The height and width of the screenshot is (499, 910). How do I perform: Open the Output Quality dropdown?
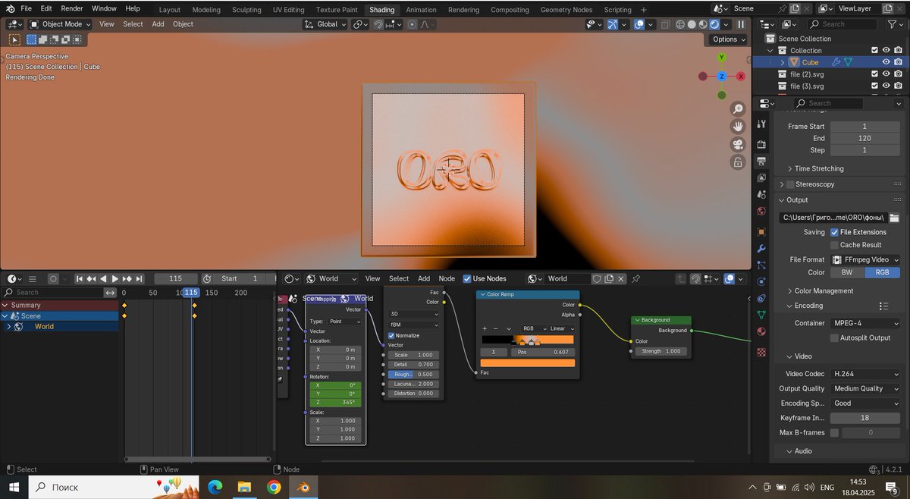pos(865,388)
